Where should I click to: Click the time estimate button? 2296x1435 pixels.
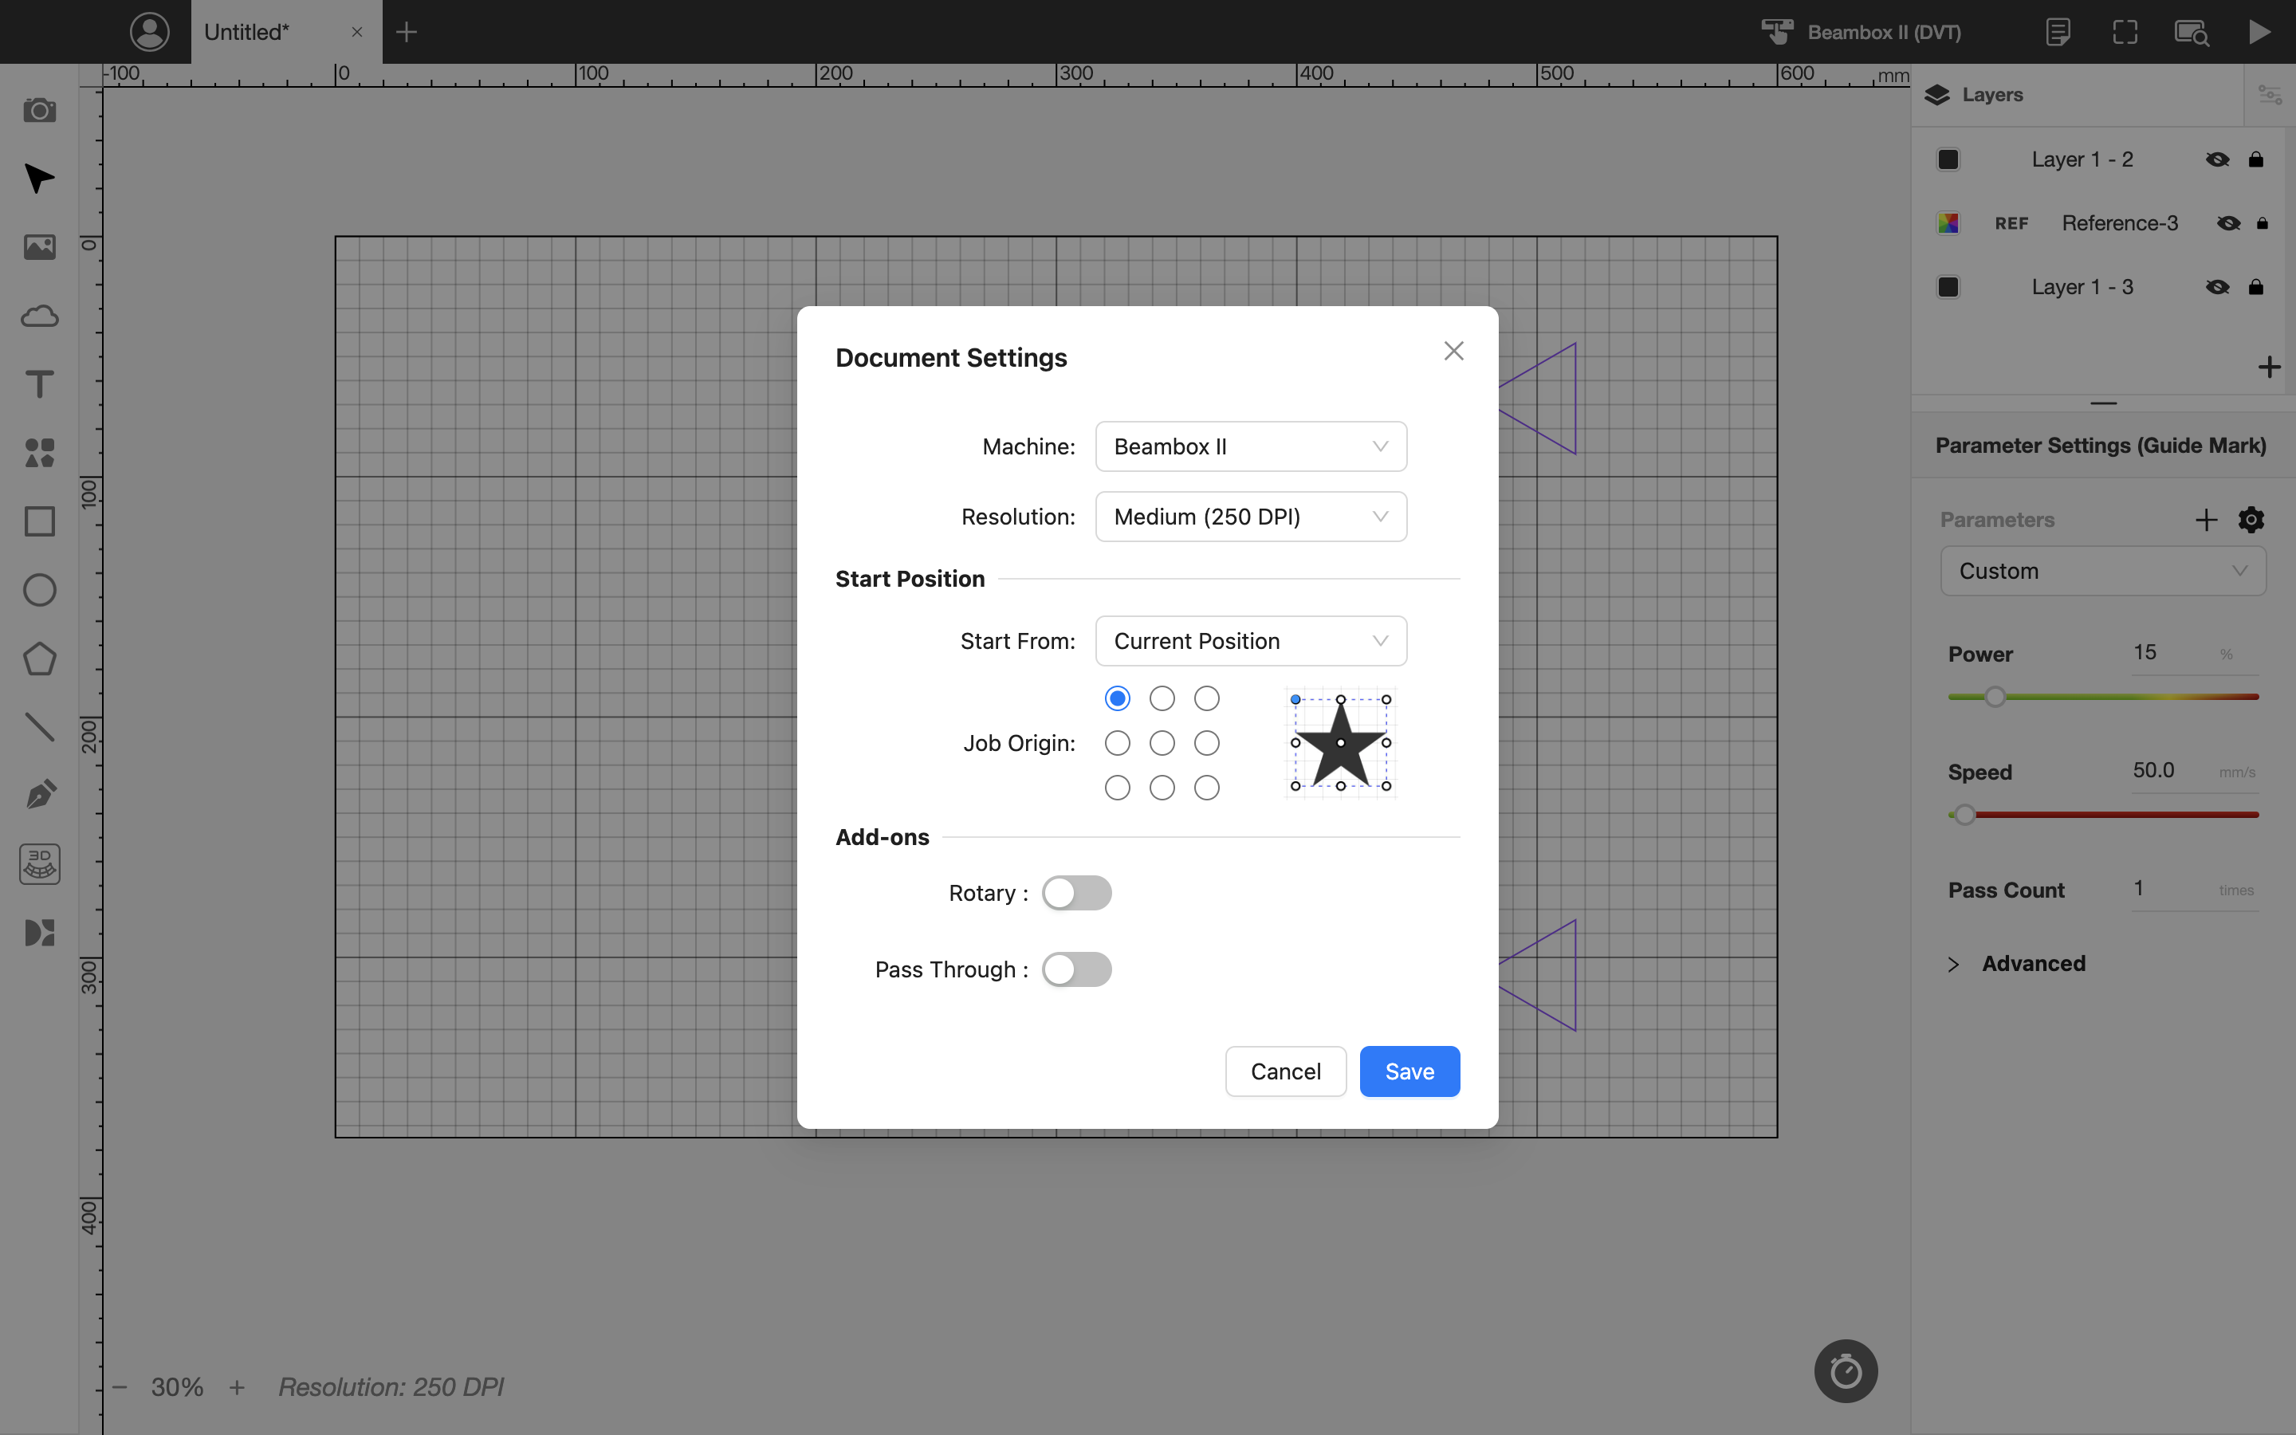click(x=1846, y=1370)
